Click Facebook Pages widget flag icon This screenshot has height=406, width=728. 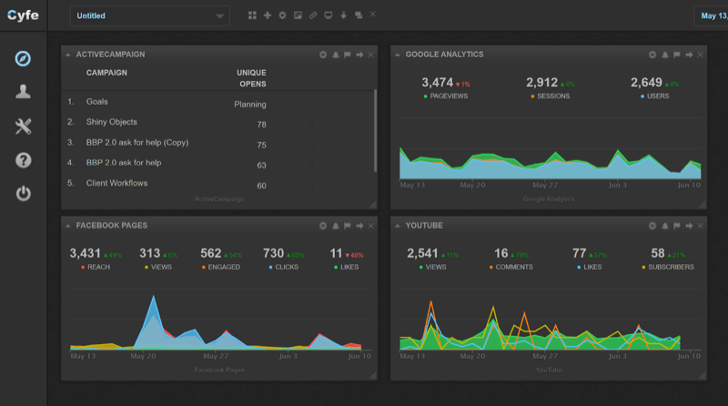[x=348, y=226]
